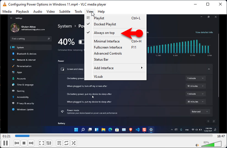227x148 pixels.
Task: Enable Status Bar option
Action: (115, 60)
